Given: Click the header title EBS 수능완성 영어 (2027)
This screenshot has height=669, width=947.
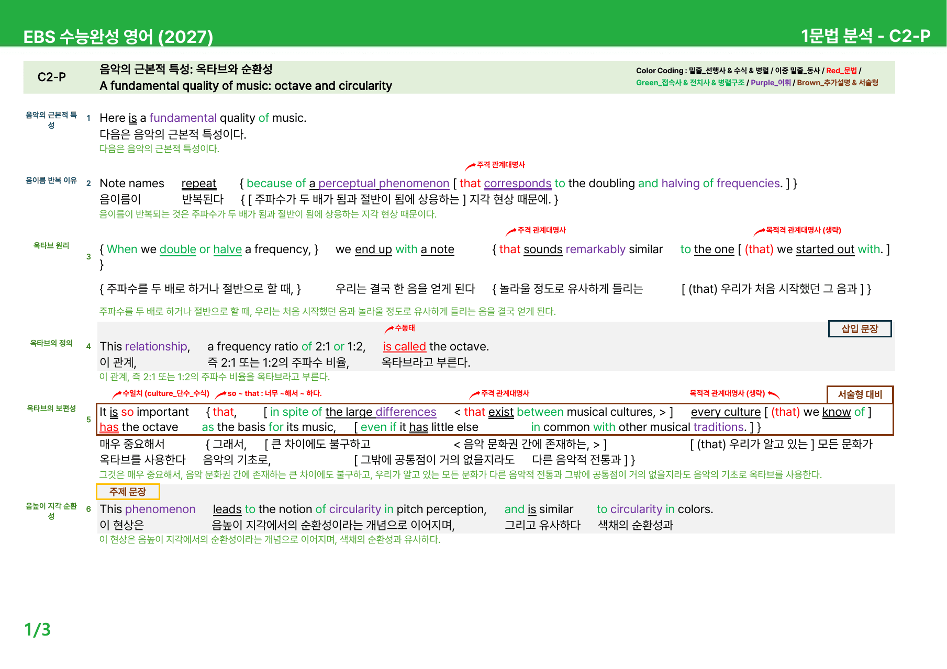Looking at the screenshot, I should coord(118,37).
